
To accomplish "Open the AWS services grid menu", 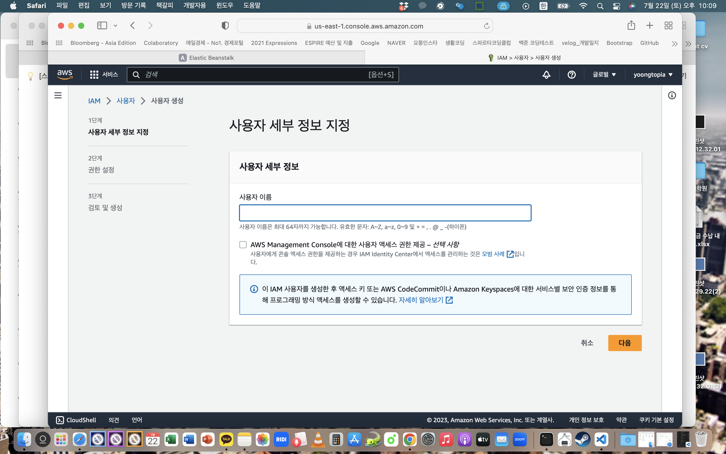I will [94, 74].
